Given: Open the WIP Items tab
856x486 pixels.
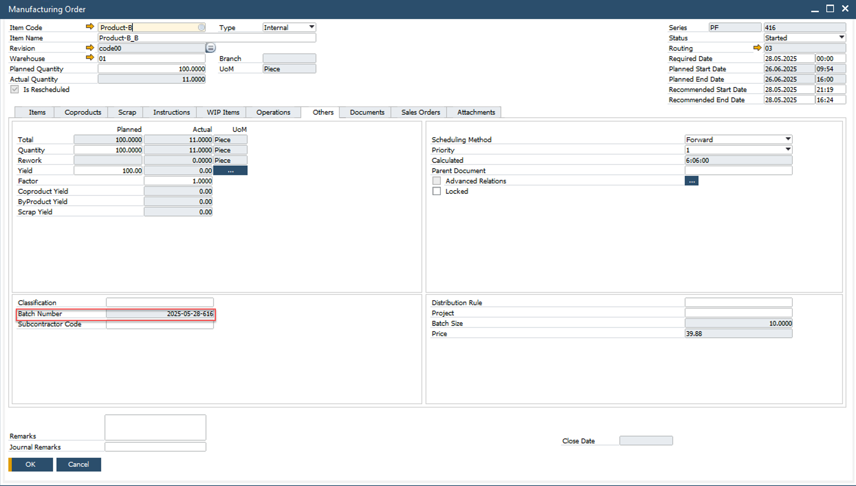Looking at the screenshot, I should (x=223, y=112).
